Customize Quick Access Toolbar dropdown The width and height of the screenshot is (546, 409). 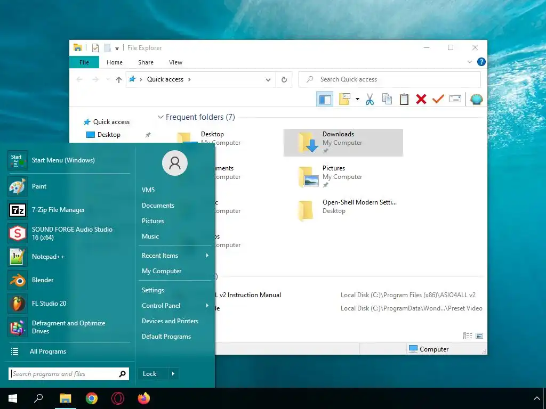click(117, 48)
